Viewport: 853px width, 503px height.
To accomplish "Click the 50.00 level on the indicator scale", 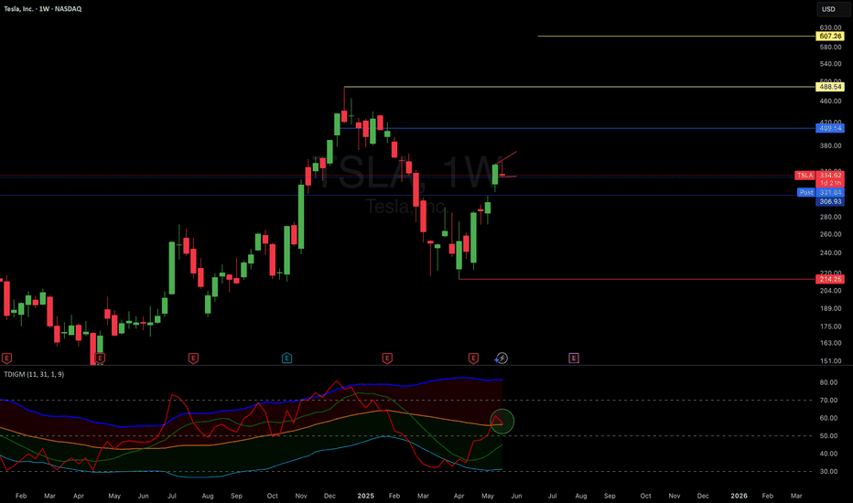I will [x=828, y=436].
